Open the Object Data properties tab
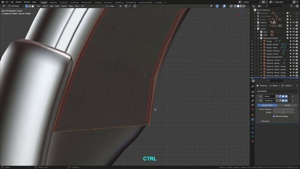This screenshot has height=169, width=300. tap(253, 137)
